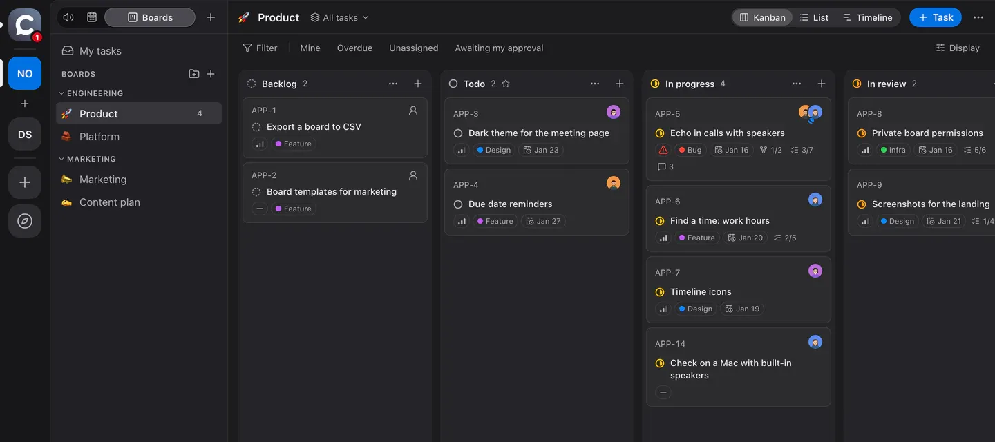
Task: Open priority dash on APP-2 card
Action: [260, 209]
